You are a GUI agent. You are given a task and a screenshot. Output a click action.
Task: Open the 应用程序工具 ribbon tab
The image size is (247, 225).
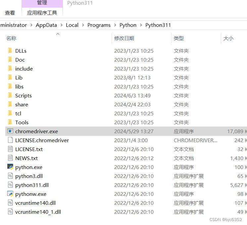coord(42,13)
